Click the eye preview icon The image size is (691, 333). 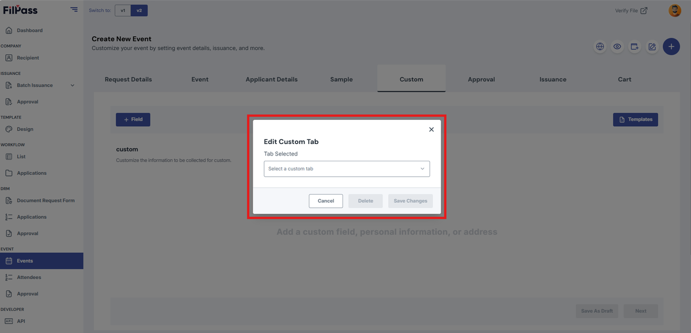click(x=617, y=47)
